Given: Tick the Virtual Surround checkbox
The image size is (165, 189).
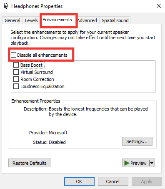Looking at the screenshot, I should point(16,72).
